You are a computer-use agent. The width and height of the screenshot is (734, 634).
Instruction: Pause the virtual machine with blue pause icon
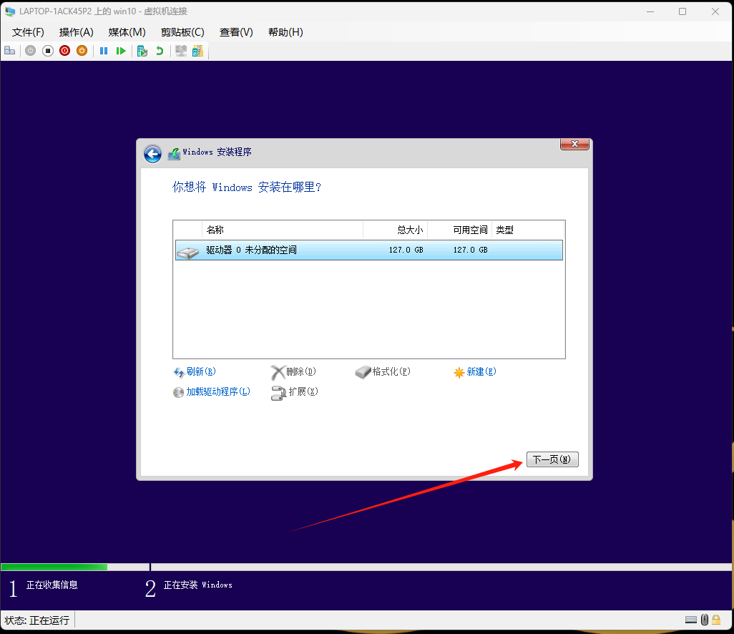click(104, 51)
